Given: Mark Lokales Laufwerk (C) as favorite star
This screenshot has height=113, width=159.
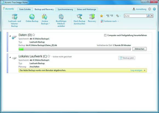Looking at the screenshot, I should click(49, 56).
